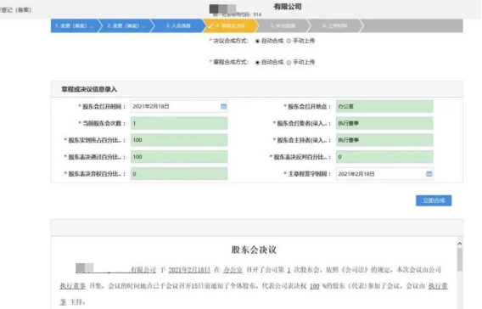This screenshot has width=482, height=309.
Task: Open step 4 章程及决议
Action: click(x=231, y=25)
